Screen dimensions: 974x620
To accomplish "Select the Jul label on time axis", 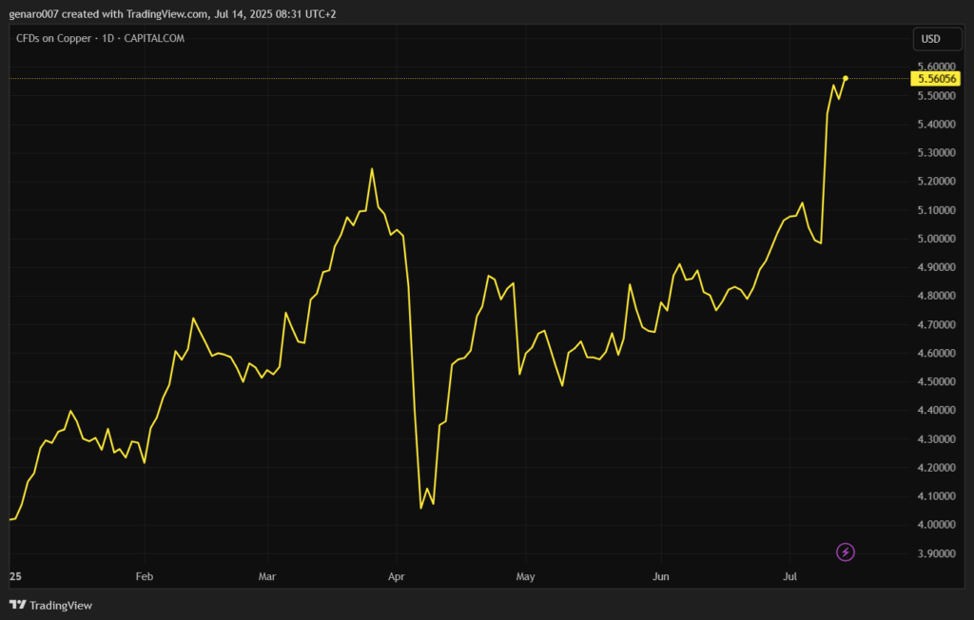I will pyautogui.click(x=789, y=576).
